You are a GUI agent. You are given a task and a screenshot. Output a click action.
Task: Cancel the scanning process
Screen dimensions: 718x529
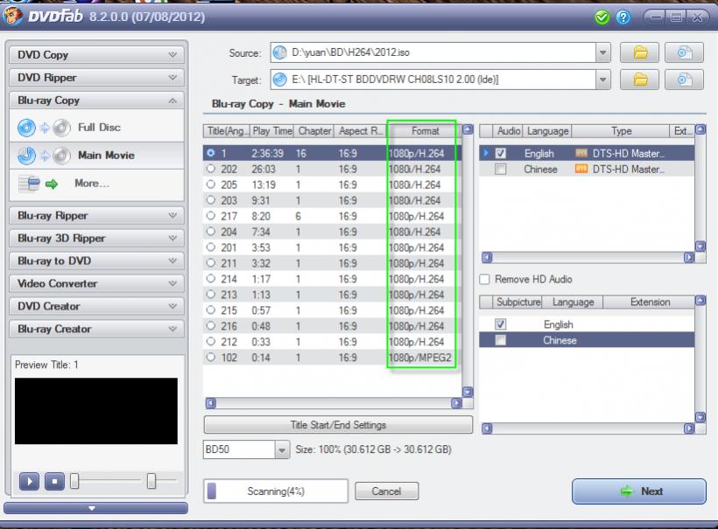tap(386, 491)
